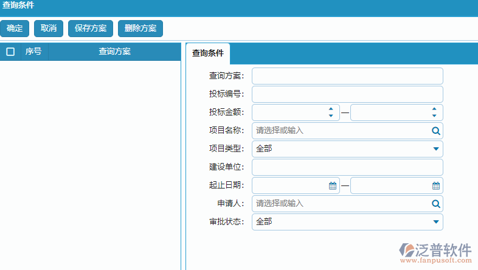
Task: Click the 查询方案 column header
Action: pyautogui.click(x=114, y=52)
